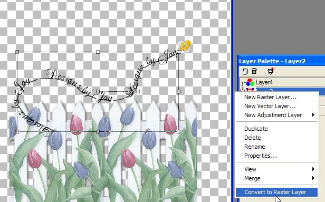Click the top-middle vector selection handle
325x202 pixels.
[x=98, y=52]
